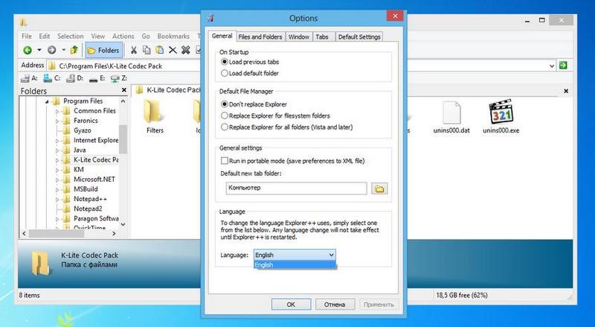Open the File menu

click(27, 36)
